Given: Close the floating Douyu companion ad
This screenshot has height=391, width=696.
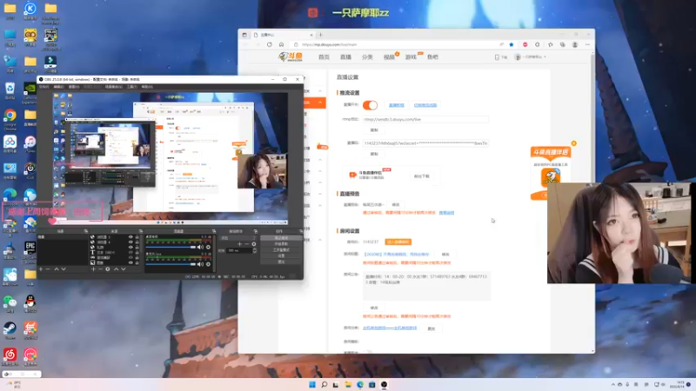Looking at the screenshot, I should [x=574, y=143].
